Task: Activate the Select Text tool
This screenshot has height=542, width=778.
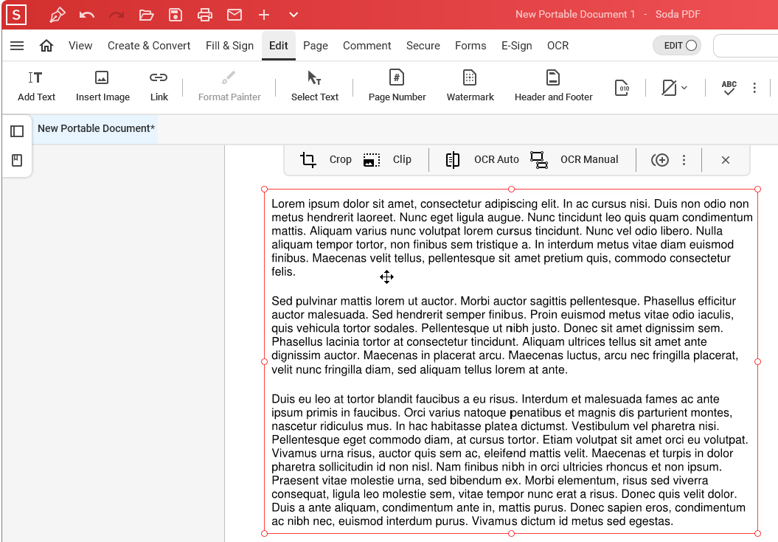Action: click(x=315, y=86)
